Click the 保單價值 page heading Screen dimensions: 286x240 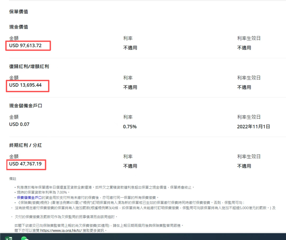coord(19,12)
